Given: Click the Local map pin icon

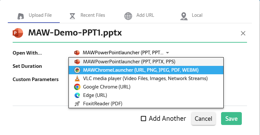Looking at the screenshot, I should pyautogui.click(x=184, y=16).
